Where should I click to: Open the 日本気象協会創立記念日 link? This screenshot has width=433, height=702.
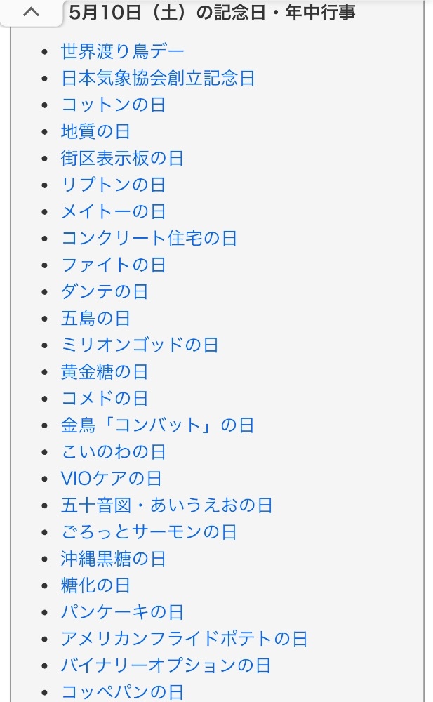(x=158, y=78)
